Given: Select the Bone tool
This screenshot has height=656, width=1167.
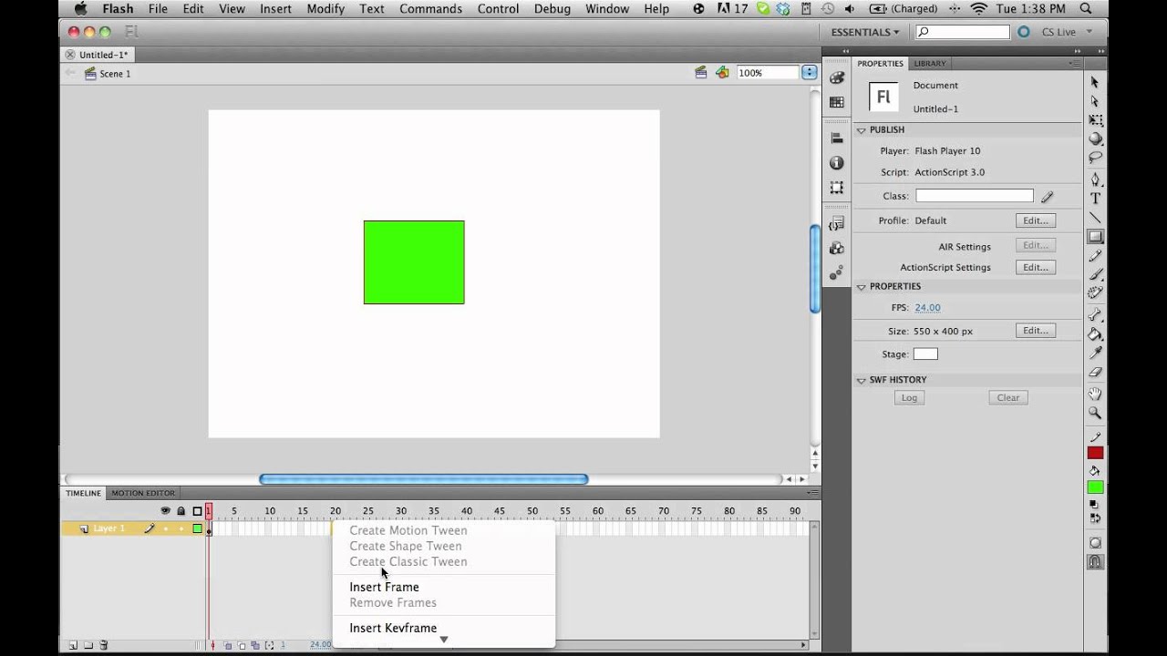Looking at the screenshot, I should (1095, 315).
